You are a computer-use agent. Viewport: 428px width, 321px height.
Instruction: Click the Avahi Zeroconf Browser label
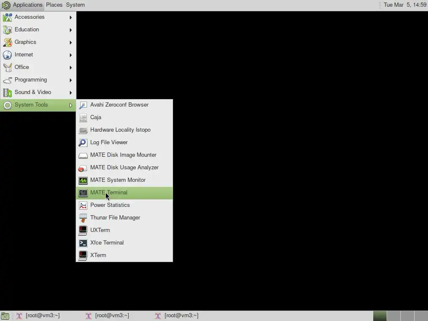[119, 105]
